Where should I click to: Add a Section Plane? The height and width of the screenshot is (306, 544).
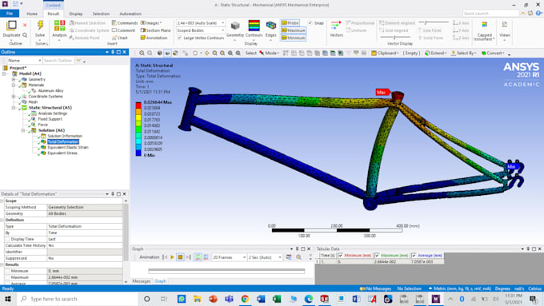(x=155, y=30)
